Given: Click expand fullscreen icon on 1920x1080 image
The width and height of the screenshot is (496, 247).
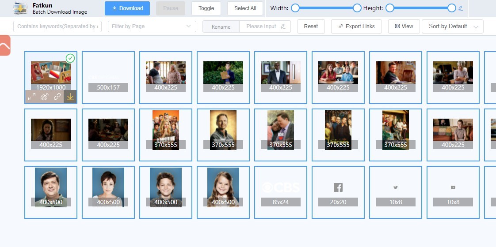Looking at the screenshot, I should [x=32, y=97].
